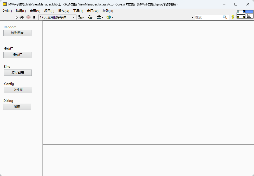Open the Align Objects dropdown
Screen dimensions: 254x176
point(81,17)
